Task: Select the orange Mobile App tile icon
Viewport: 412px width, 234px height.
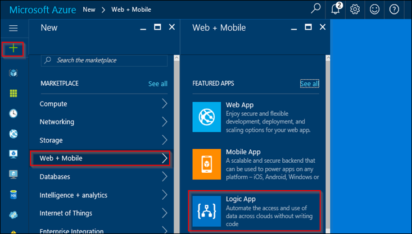Action: 206,164
